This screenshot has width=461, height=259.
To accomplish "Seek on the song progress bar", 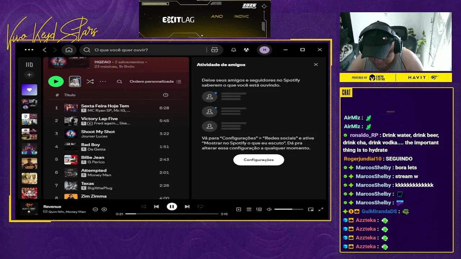I will (172, 214).
